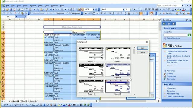
Task: Open the Accessibility Help link
Action: 173,94
